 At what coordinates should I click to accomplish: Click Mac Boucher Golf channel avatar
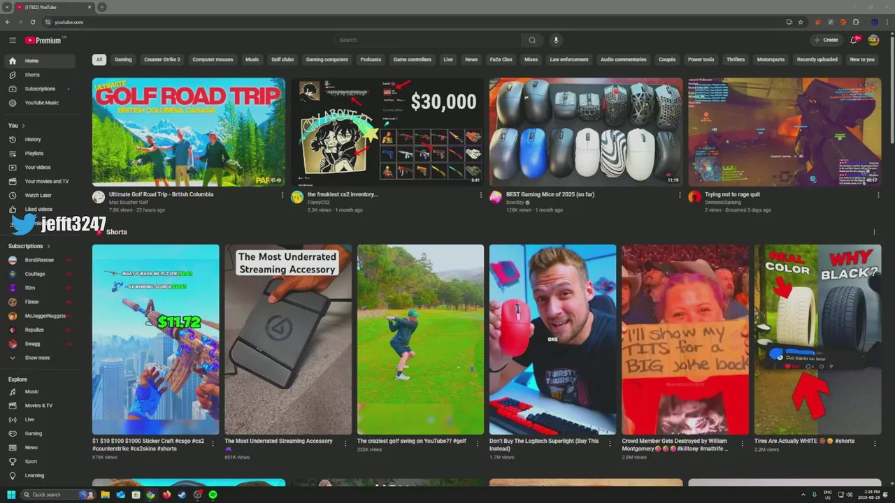(x=99, y=197)
